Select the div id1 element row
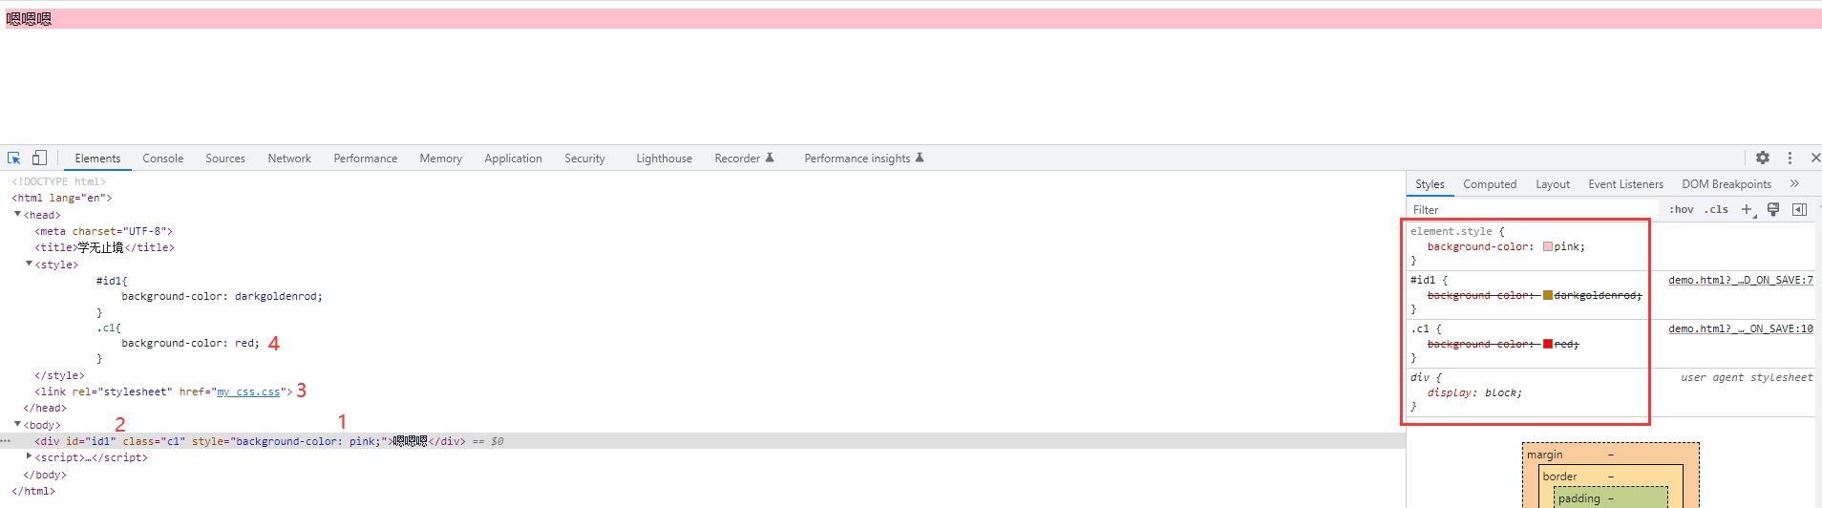Image resolution: width=1822 pixels, height=508 pixels. coord(703,441)
